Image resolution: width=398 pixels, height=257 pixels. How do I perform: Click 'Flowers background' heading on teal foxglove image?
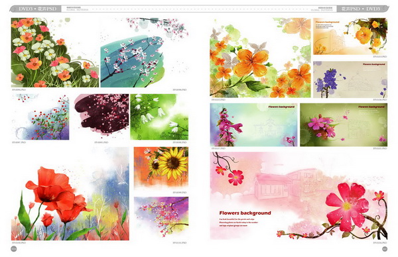pos(281,107)
